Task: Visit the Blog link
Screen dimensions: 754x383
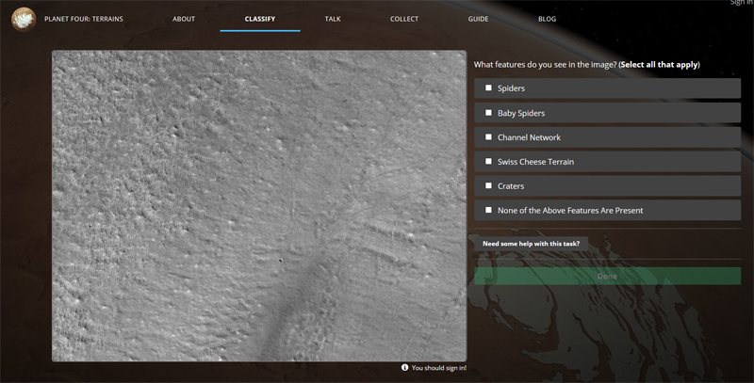Action: click(x=547, y=19)
